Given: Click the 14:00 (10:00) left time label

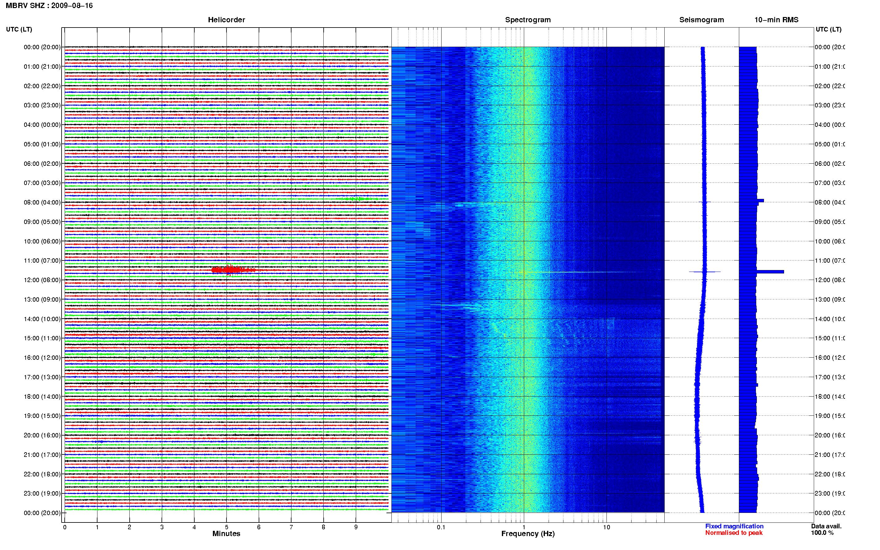Looking at the screenshot, I should click(42, 319).
